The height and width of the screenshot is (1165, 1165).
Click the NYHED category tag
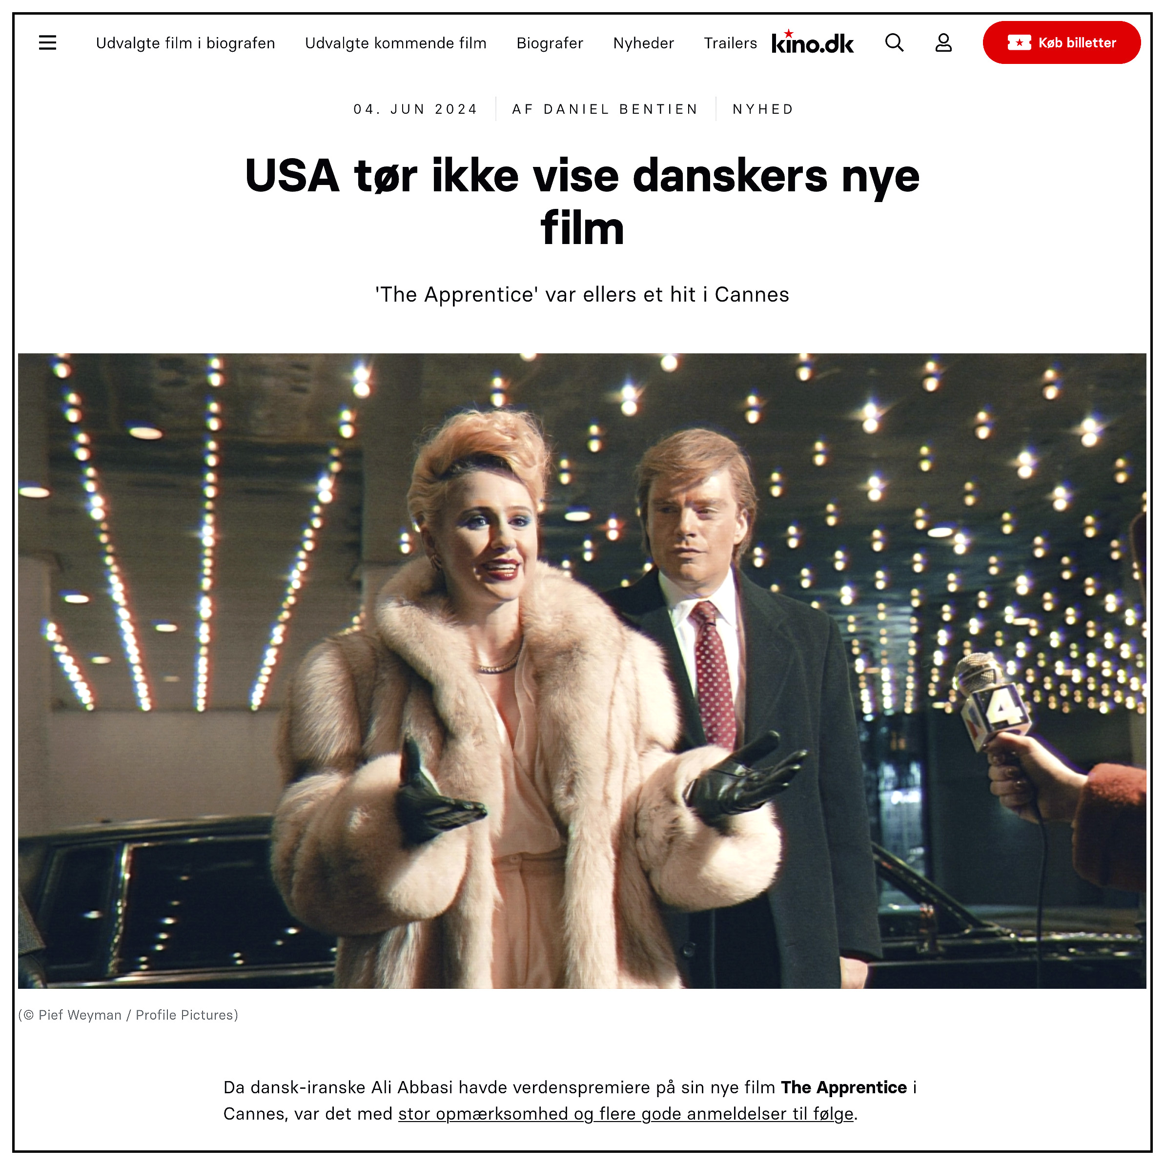coord(763,109)
